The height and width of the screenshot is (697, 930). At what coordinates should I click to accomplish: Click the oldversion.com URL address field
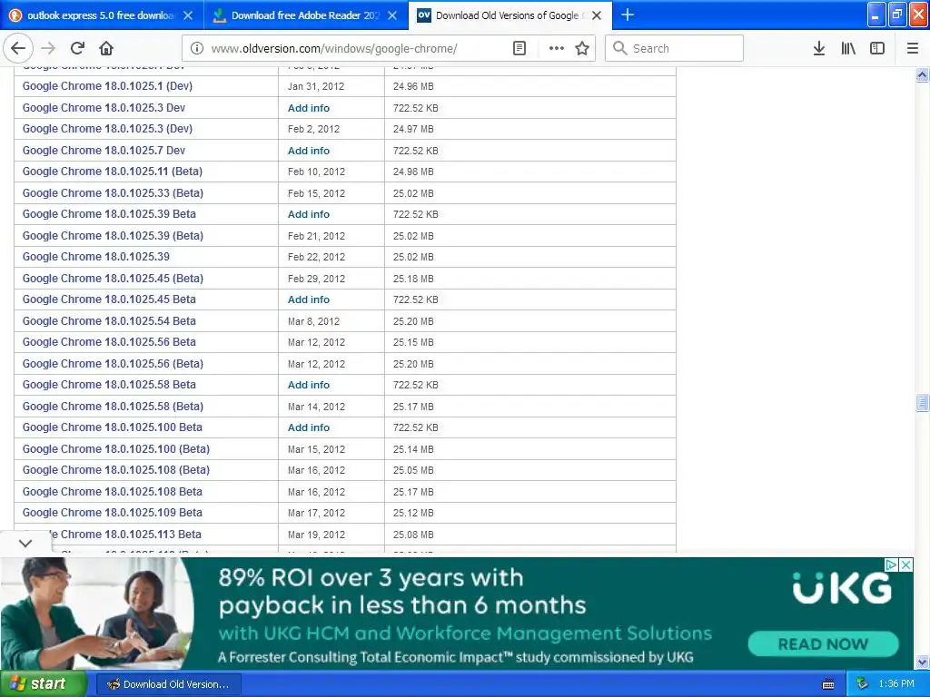click(x=334, y=49)
